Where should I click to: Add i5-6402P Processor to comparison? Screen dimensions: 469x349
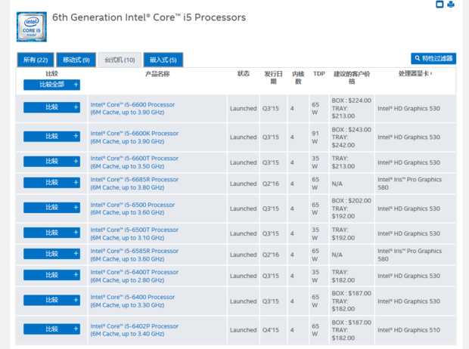click(x=51, y=329)
